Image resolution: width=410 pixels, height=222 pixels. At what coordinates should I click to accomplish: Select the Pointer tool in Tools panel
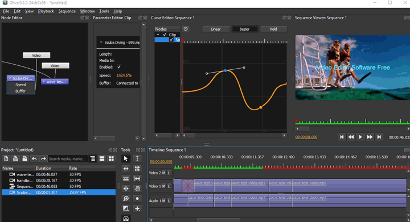(126, 158)
